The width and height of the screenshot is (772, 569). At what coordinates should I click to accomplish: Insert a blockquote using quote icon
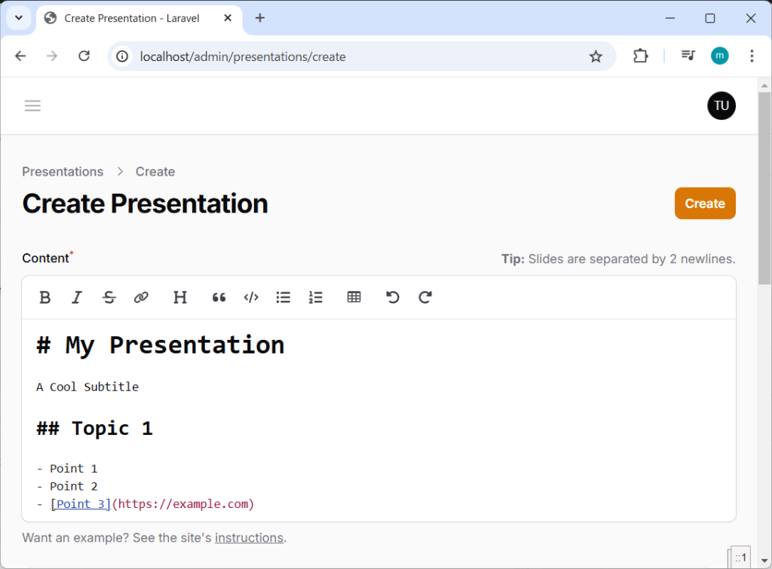(x=219, y=298)
